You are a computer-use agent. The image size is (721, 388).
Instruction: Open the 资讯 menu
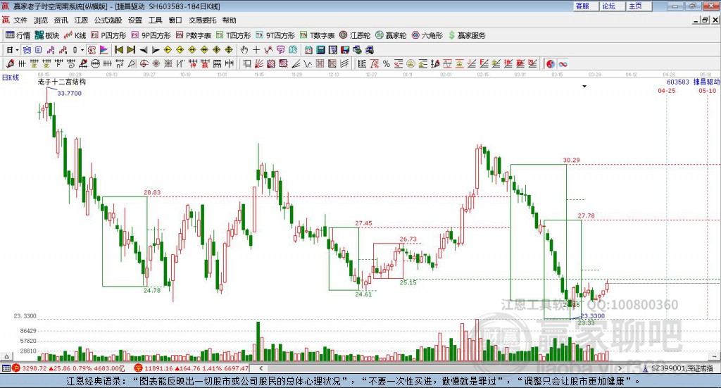point(61,20)
